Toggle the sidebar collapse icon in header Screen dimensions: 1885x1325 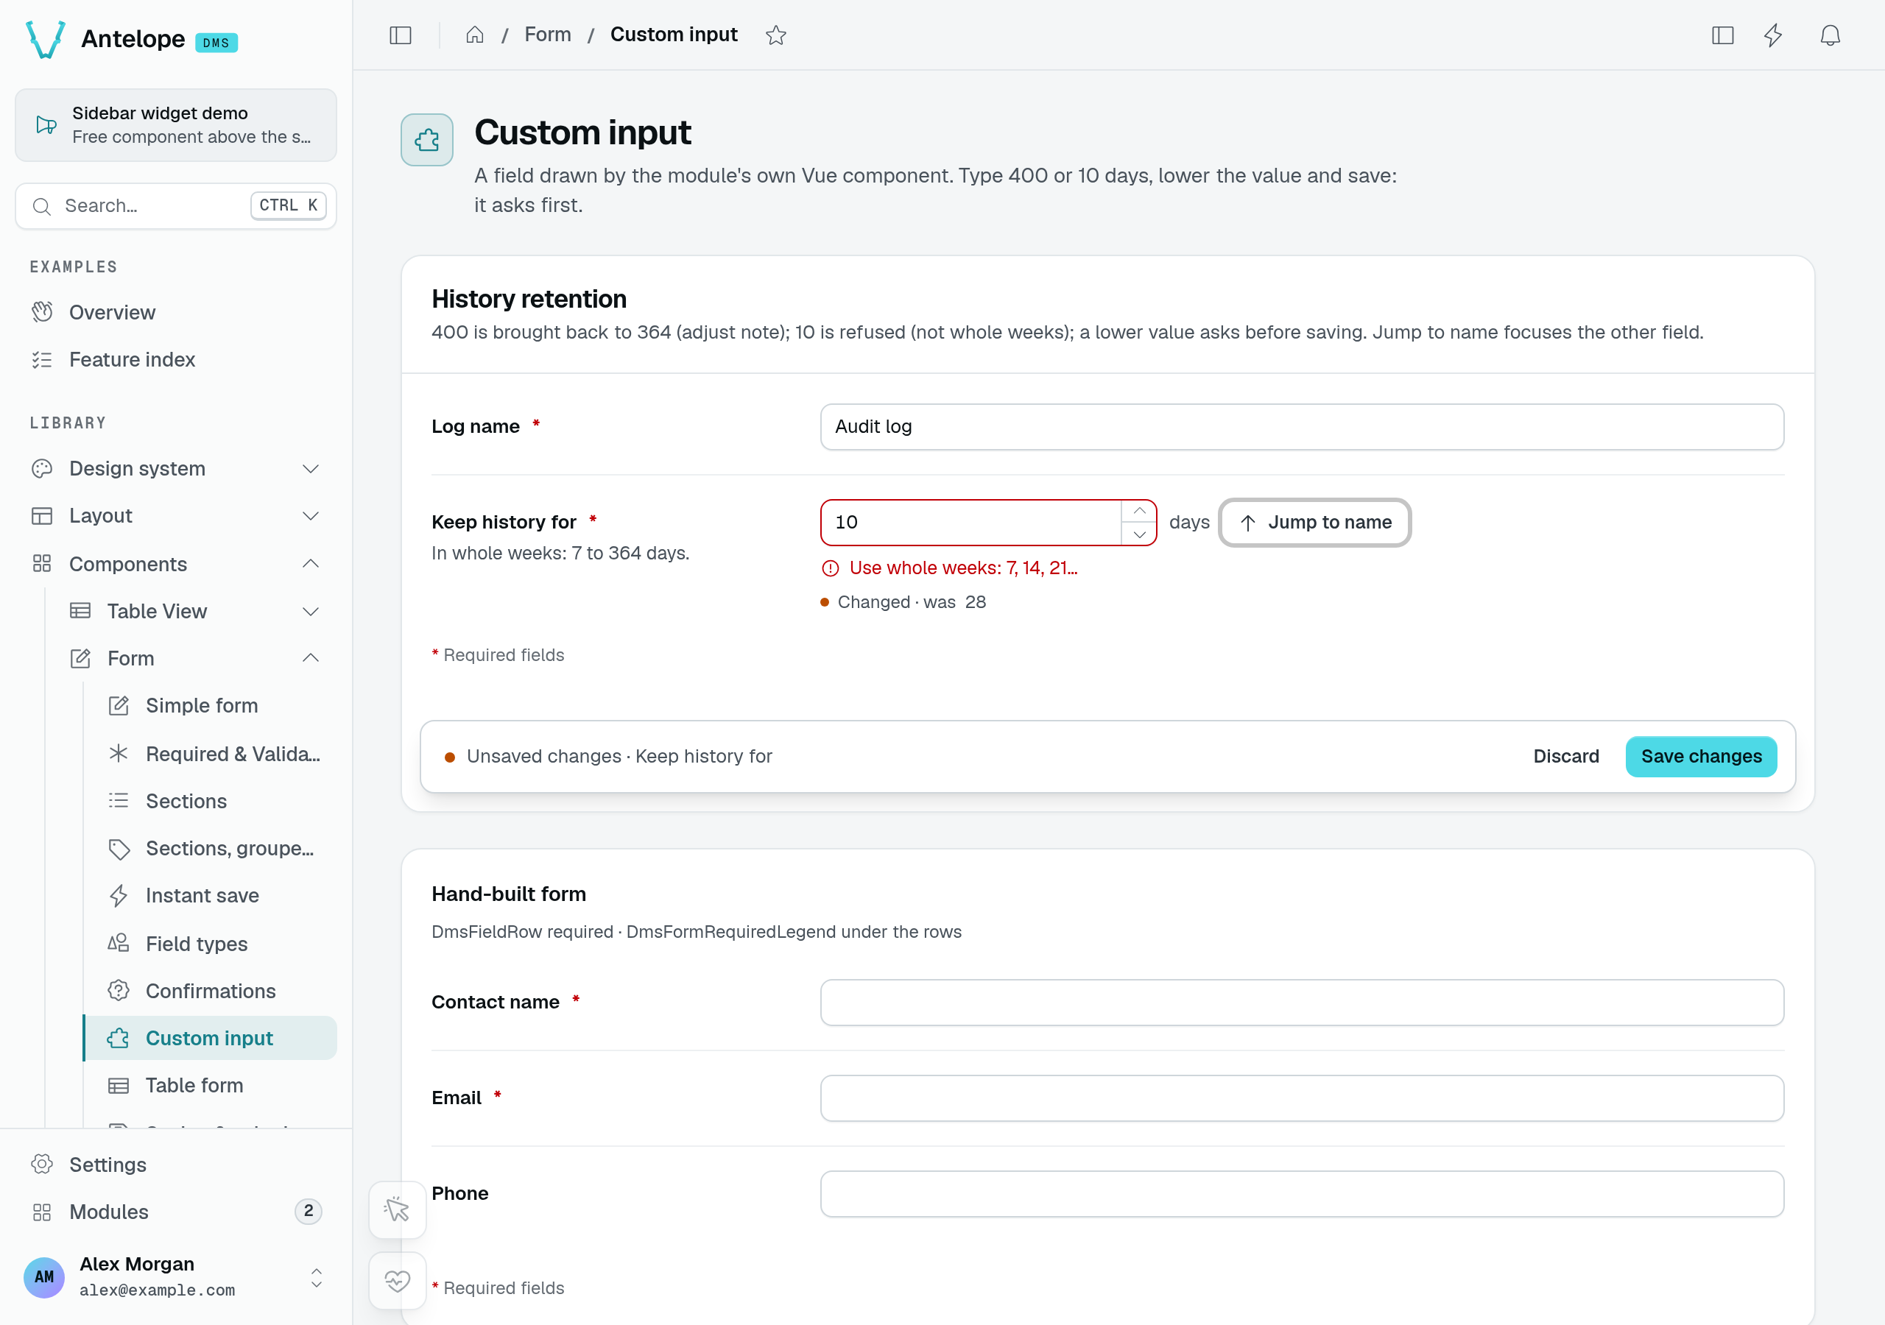(x=400, y=35)
